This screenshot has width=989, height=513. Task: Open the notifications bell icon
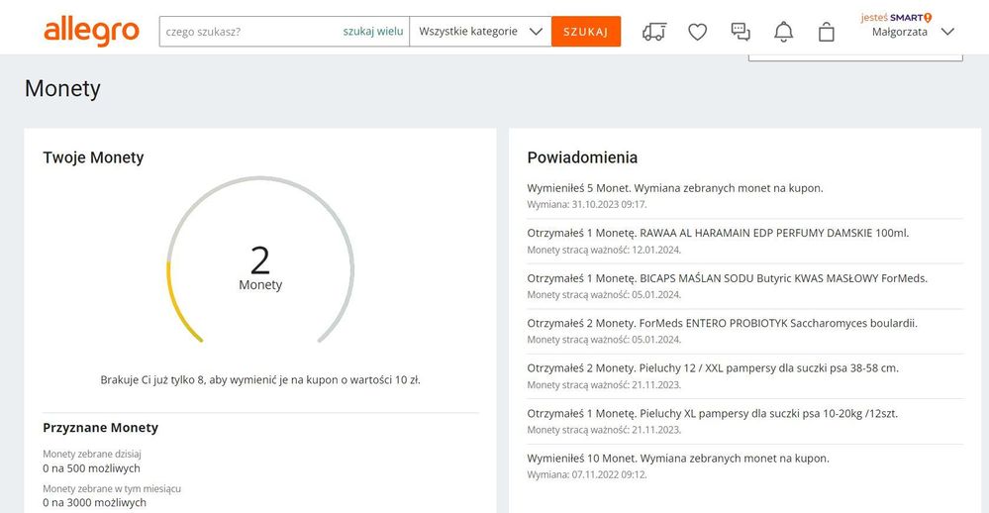[783, 32]
